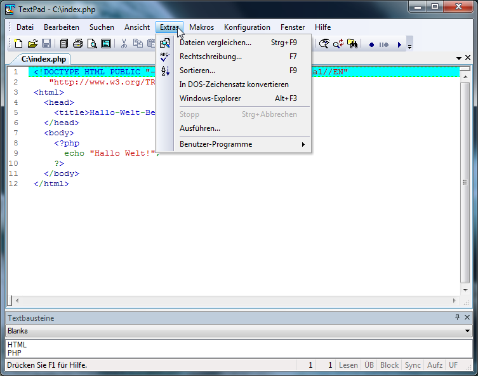Open the Ansicht menu
This screenshot has height=376, width=478.
pos(137,27)
